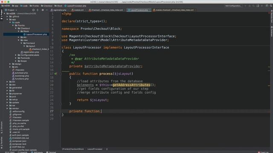273x153 pixels.
Task: Open Project panel settings gear
Action: 43,10
